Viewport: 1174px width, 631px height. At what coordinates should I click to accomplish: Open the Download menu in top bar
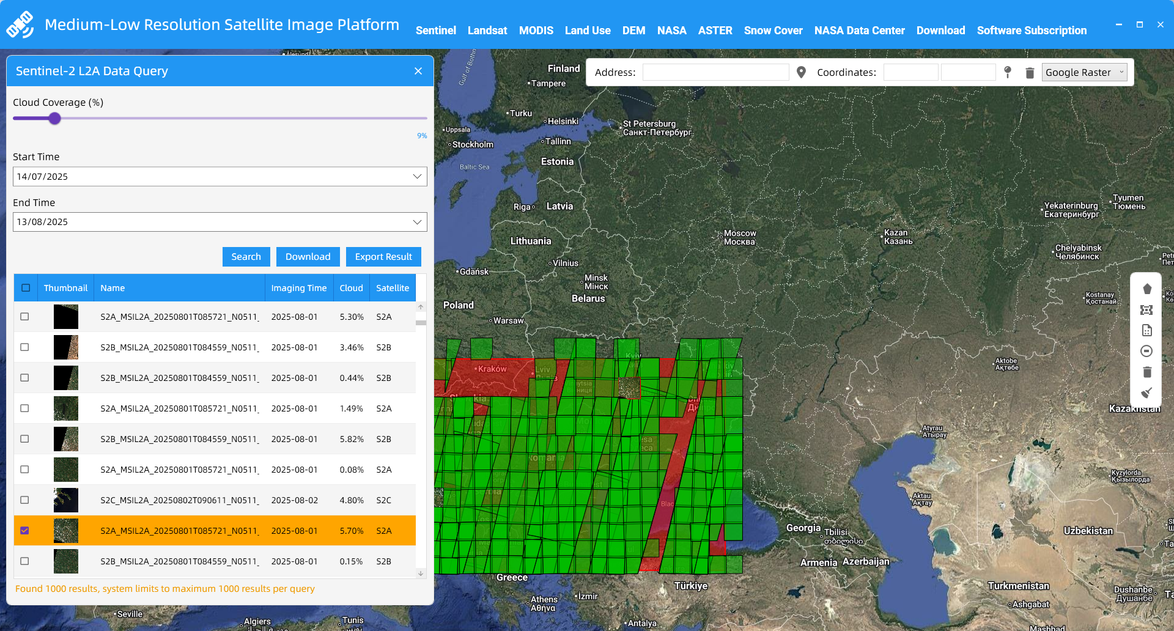click(941, 31)
